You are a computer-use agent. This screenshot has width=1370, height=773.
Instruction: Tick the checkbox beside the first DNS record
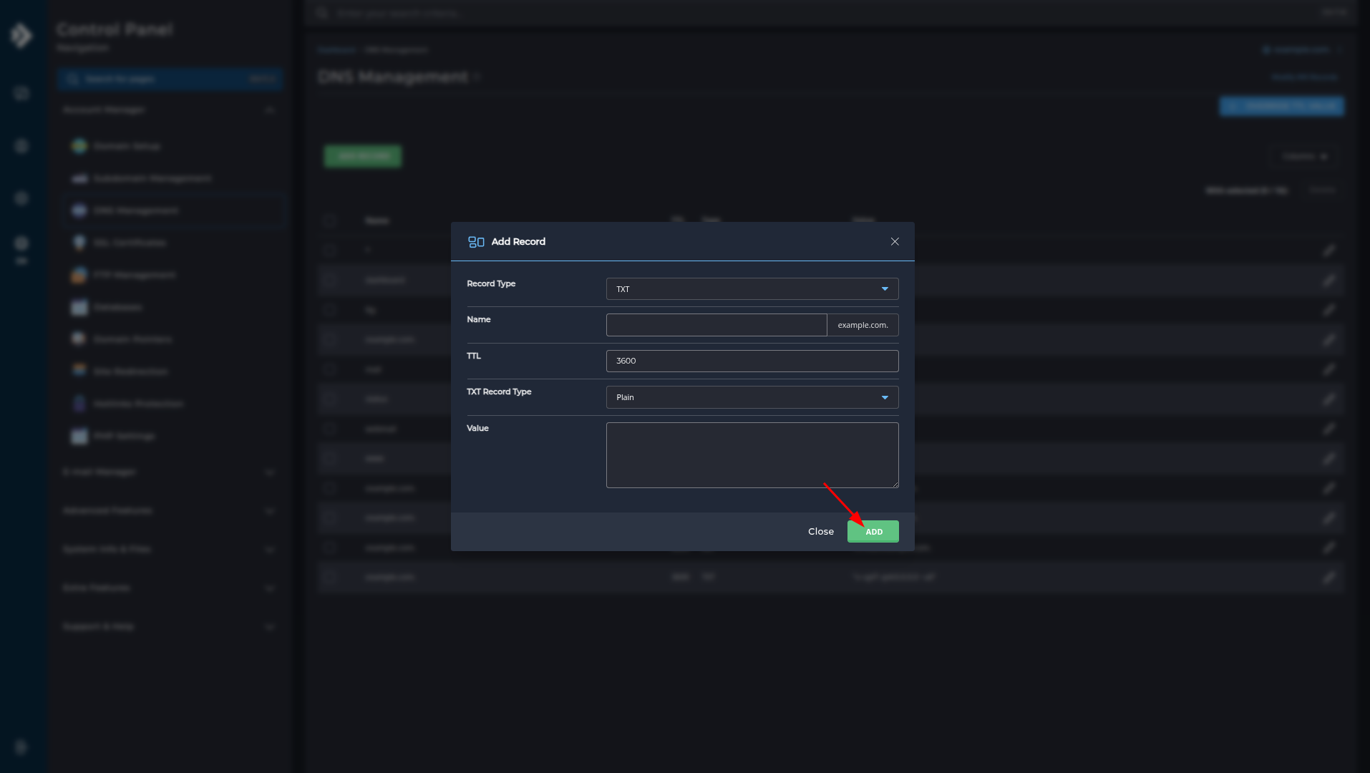click(330, 250)
